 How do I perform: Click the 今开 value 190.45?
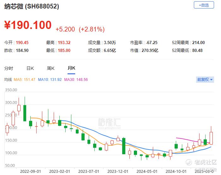[x=22, y=42]
